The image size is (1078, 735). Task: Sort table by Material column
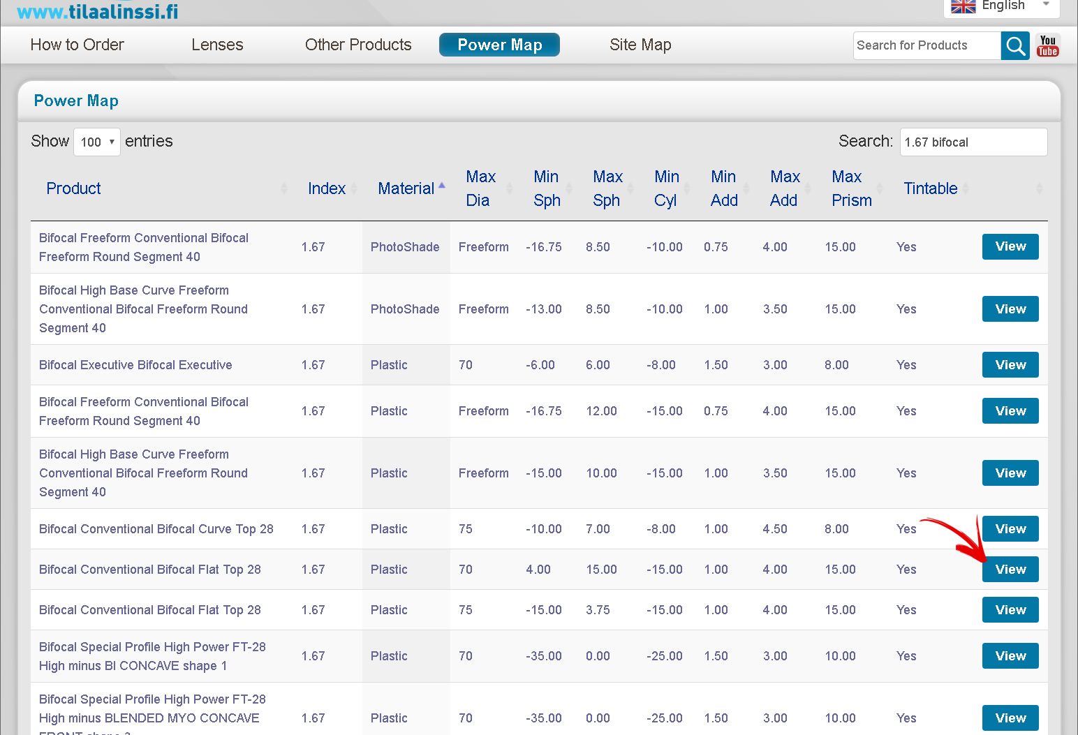406,188
